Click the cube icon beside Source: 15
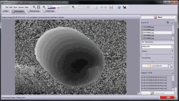Image resolution: width=179 pixels, height=101 pixels. coord(171,22)
